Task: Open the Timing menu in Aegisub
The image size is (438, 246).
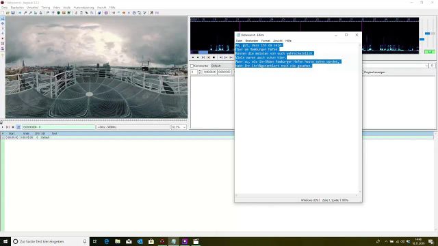Action: pos(46,8)
